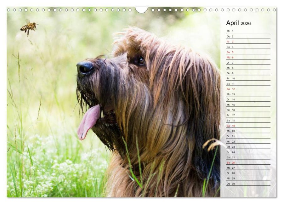Click the last row Do 30
Image resolution: width=283 pixels, height=204 pixels.
tap(248, 184)
